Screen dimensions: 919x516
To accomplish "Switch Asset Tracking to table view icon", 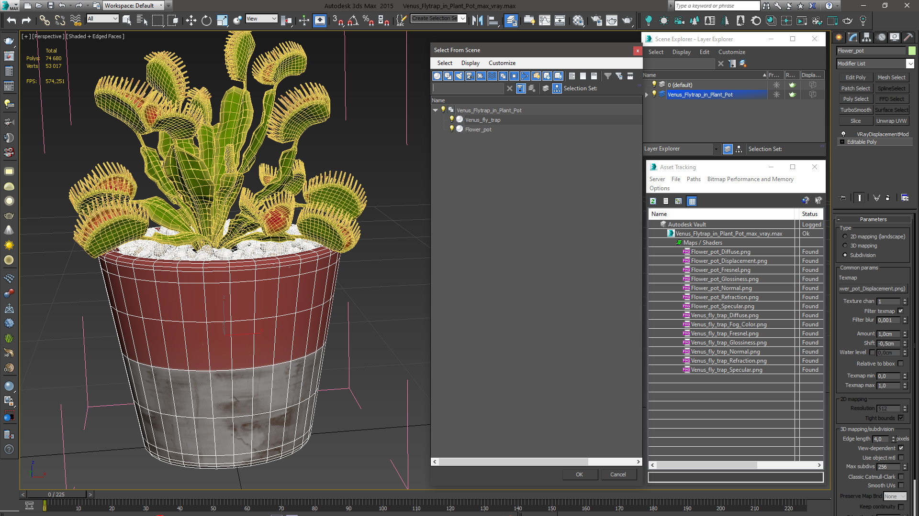I will coord(692,201).
